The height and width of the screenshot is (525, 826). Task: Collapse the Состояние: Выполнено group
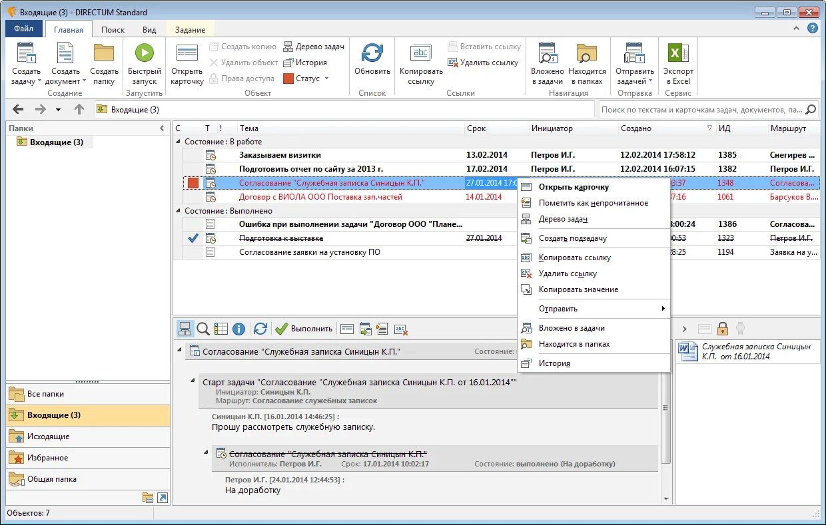pyautogui.click(x=178, y=211)
